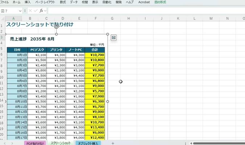Switch to the 表示 tab
Viewport: 245px width, 145px height.
pos(95,2)
